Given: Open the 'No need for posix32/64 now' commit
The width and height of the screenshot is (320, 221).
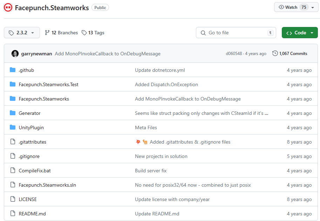Looking at the screenshot, I should (x=193, y=185).
